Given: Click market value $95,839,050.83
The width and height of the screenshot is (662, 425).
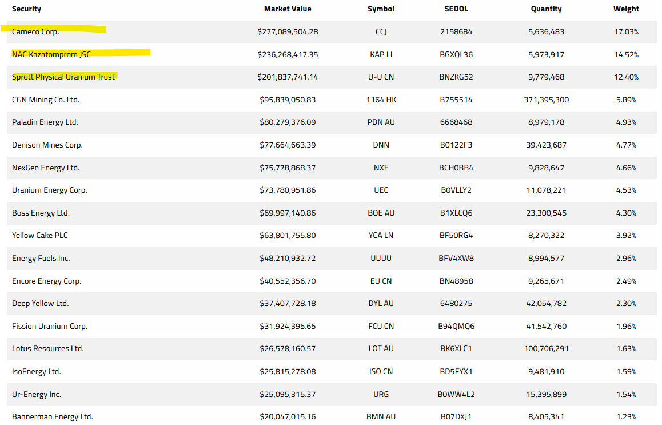Looking at the screenshot, I should click(x=288, y=100).
